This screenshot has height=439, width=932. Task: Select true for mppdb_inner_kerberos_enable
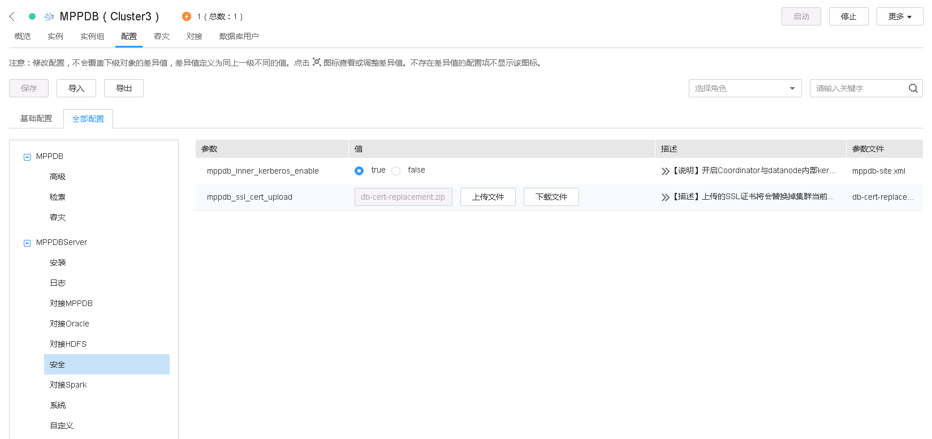pos(359,171)
